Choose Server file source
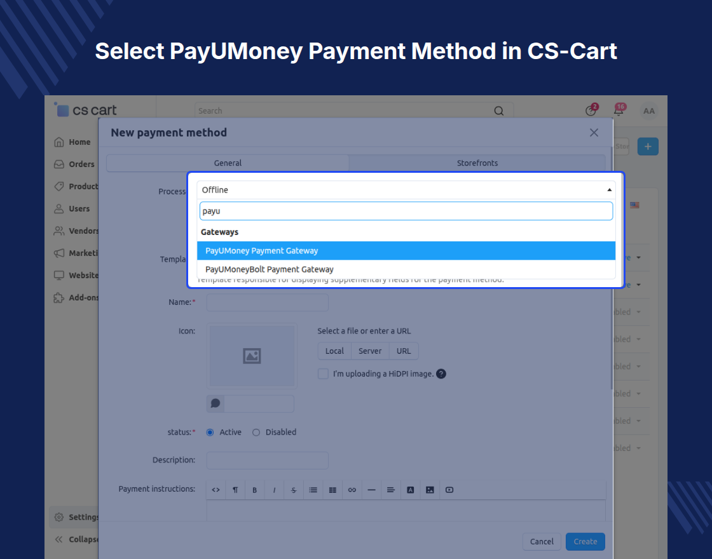The image size is (712, 559). 370,351
